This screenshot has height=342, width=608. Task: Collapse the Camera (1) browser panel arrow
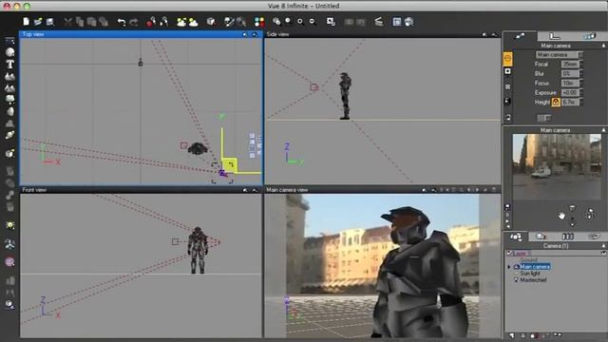(603, 246)
